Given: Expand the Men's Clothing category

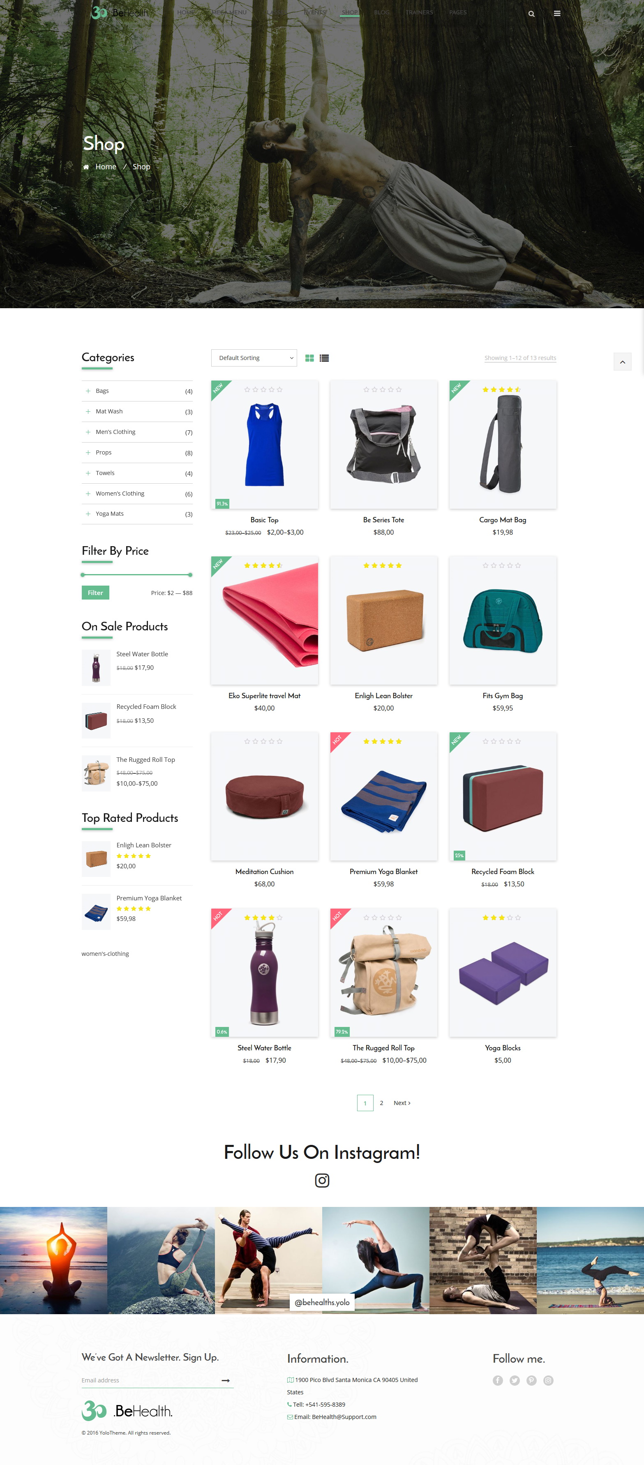Looking at the screenshot, I should click(88, 431).
